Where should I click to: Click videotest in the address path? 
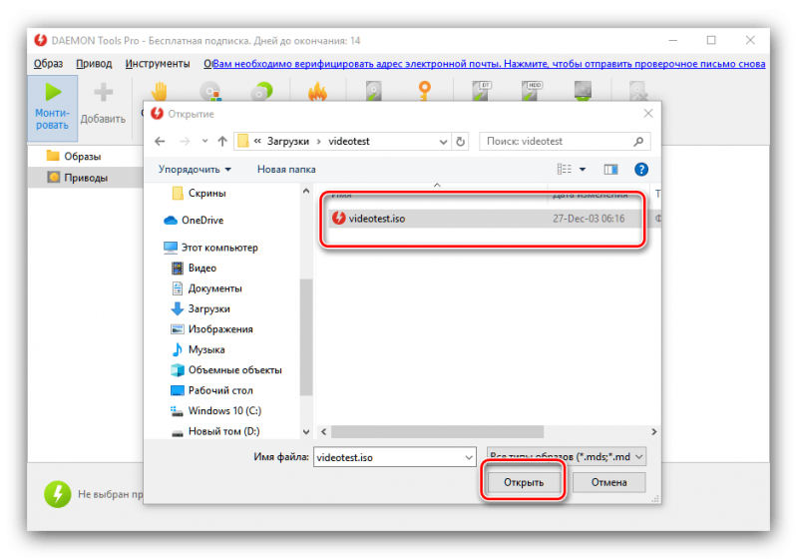click(348, 141)
